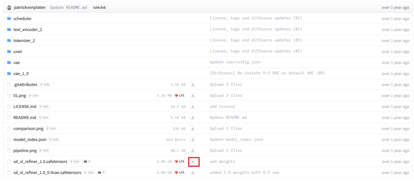This screenshot has height=181, width=414.
Task: Open the vae_1_0 folder
Action: (21, 74)
